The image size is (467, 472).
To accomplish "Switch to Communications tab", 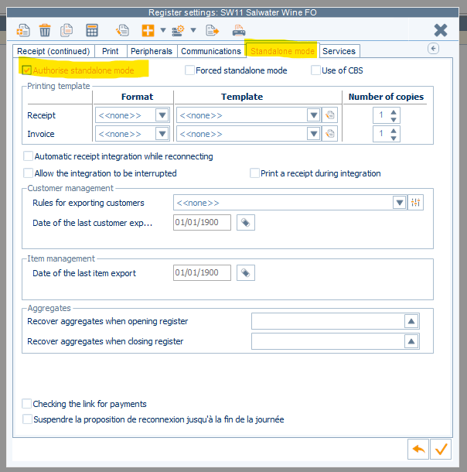I will [211, 51].
